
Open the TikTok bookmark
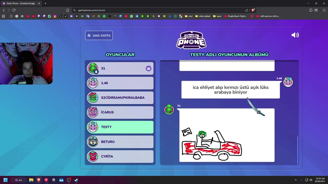66,16
